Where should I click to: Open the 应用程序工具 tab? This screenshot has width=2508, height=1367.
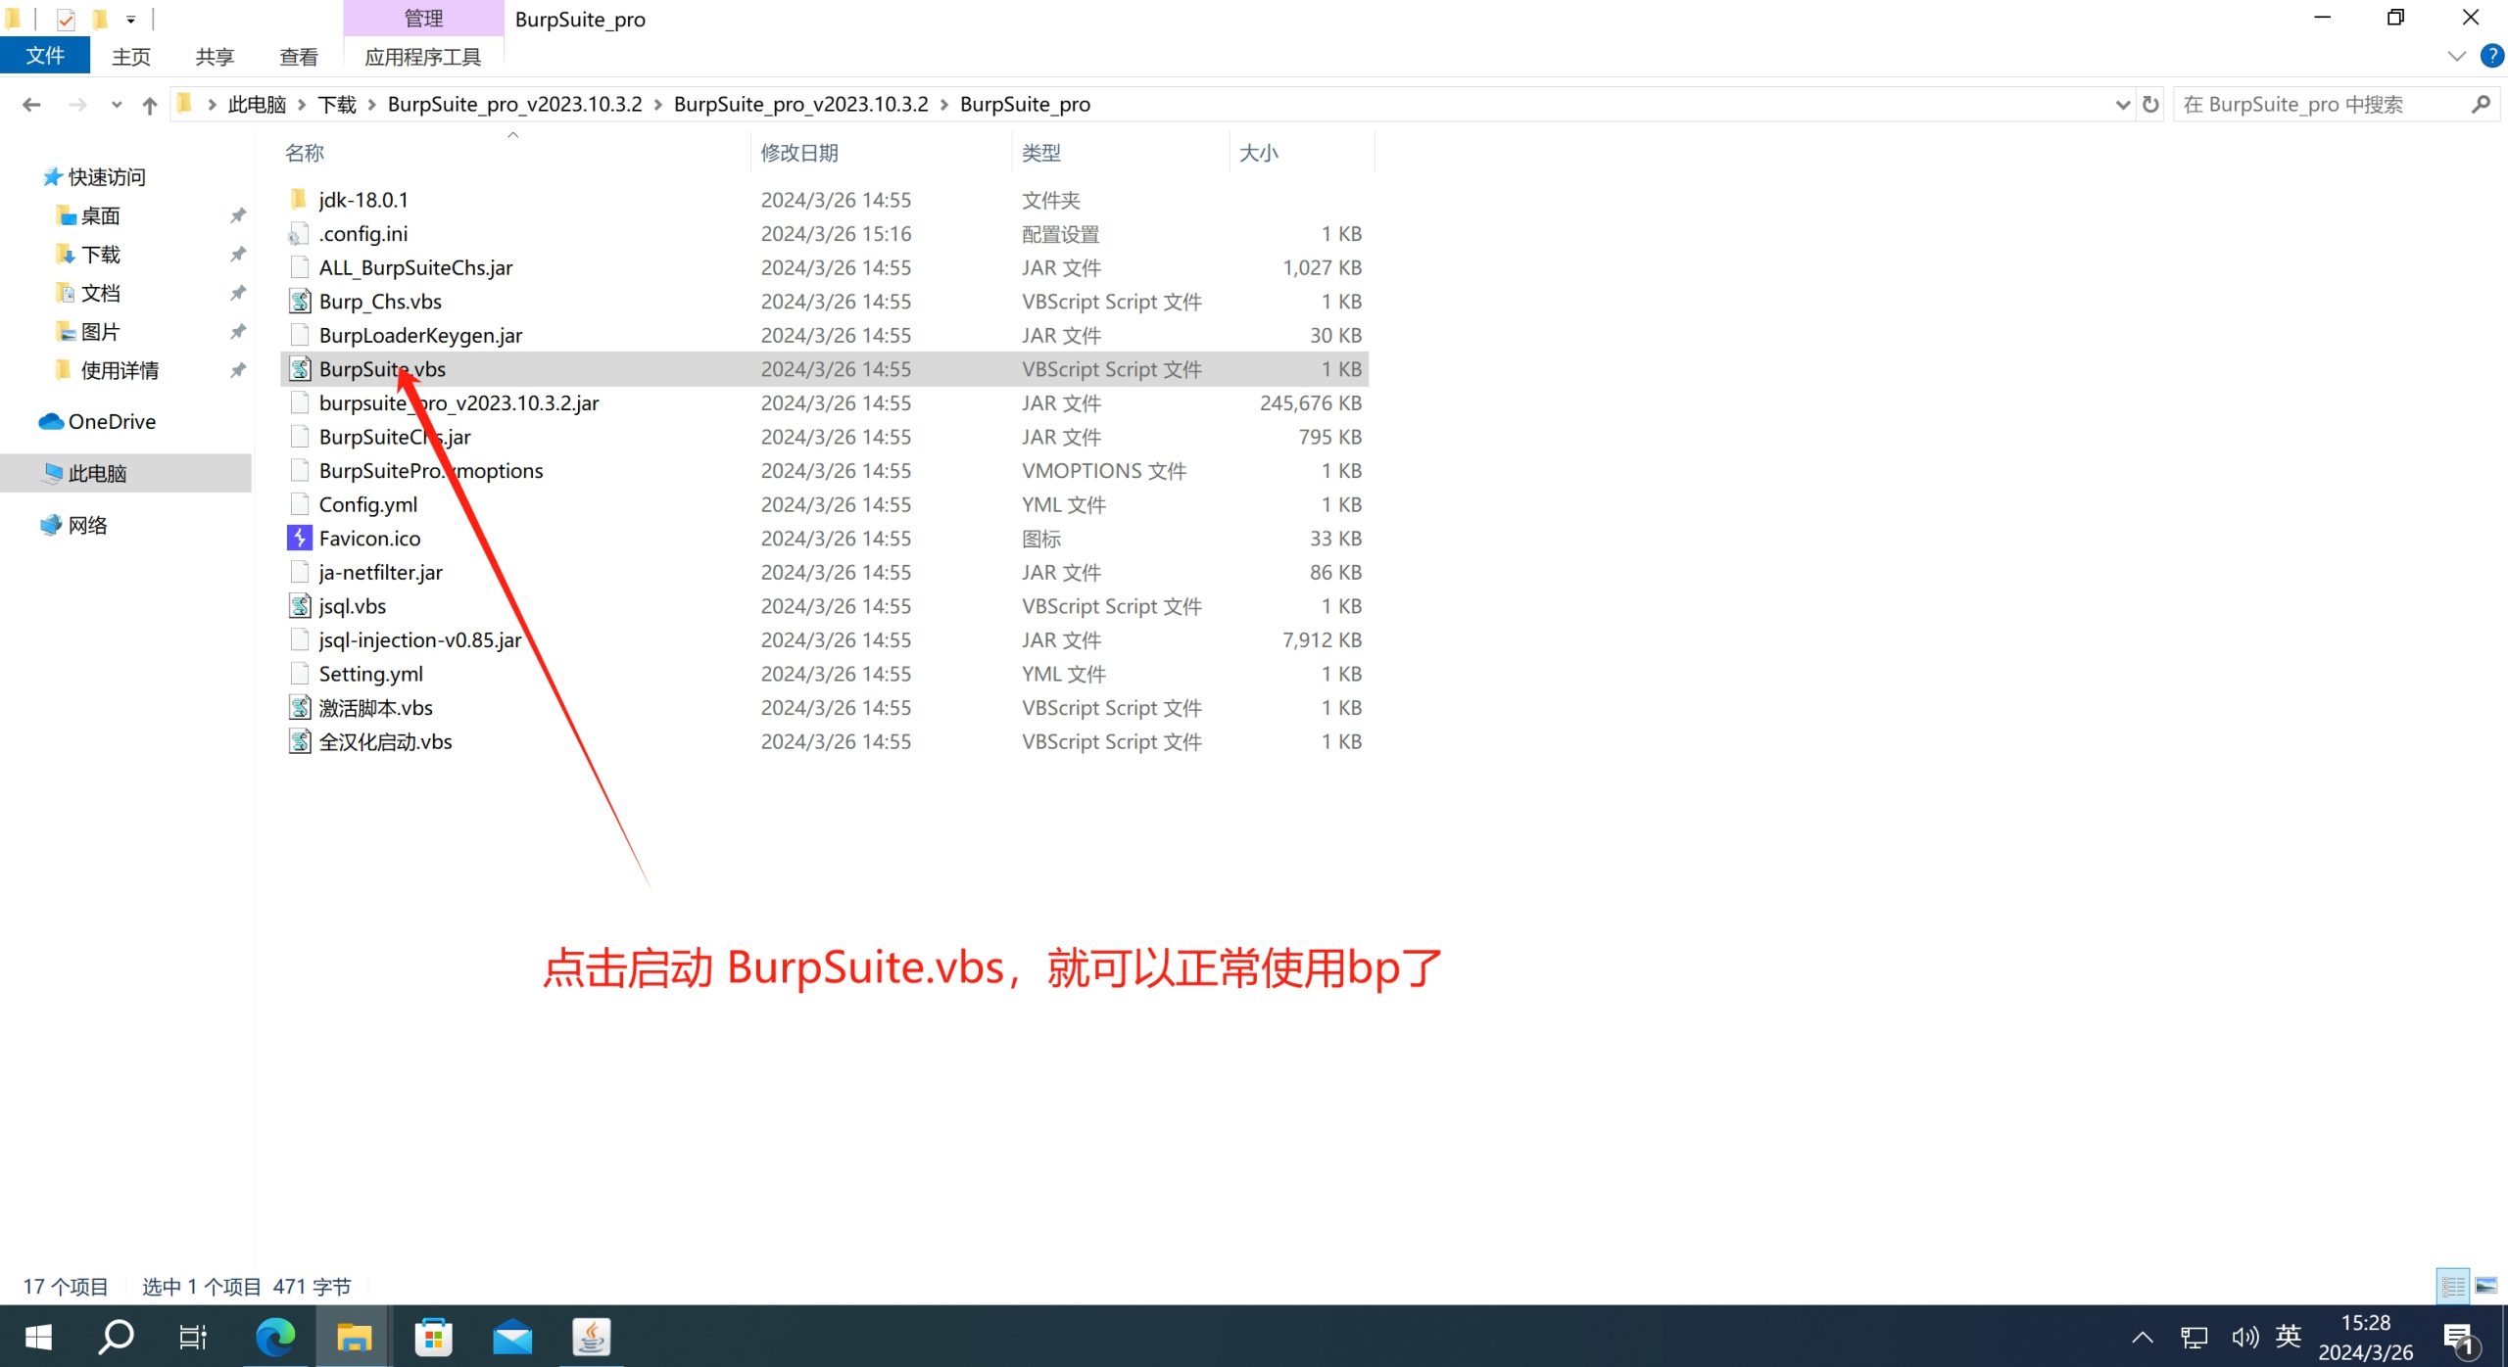(x=423, y=57)
